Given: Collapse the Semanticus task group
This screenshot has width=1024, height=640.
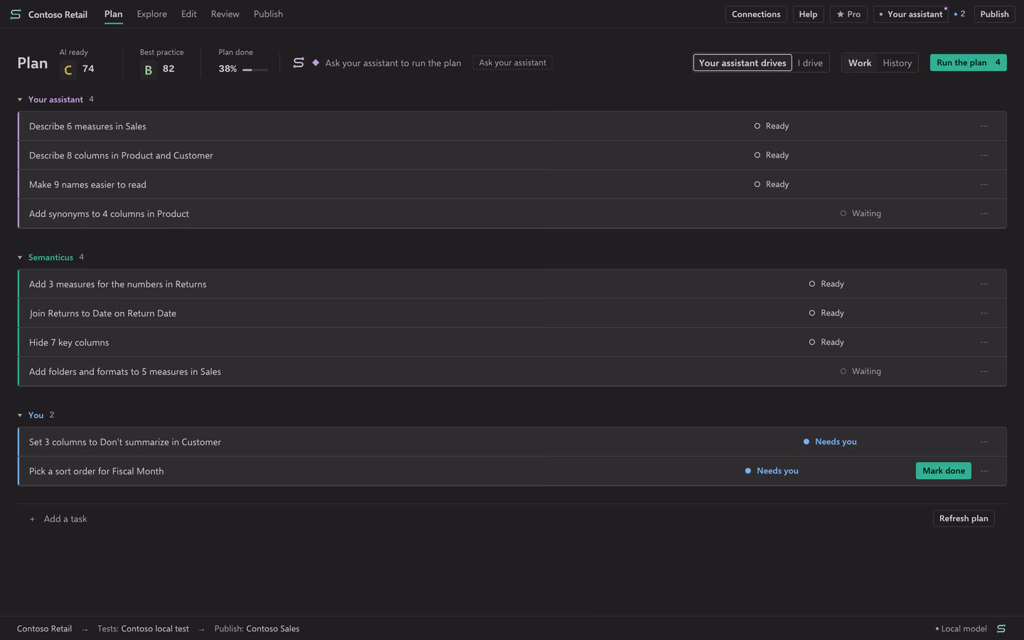Looking at the screenshot, I should click(x=20, y=257).
